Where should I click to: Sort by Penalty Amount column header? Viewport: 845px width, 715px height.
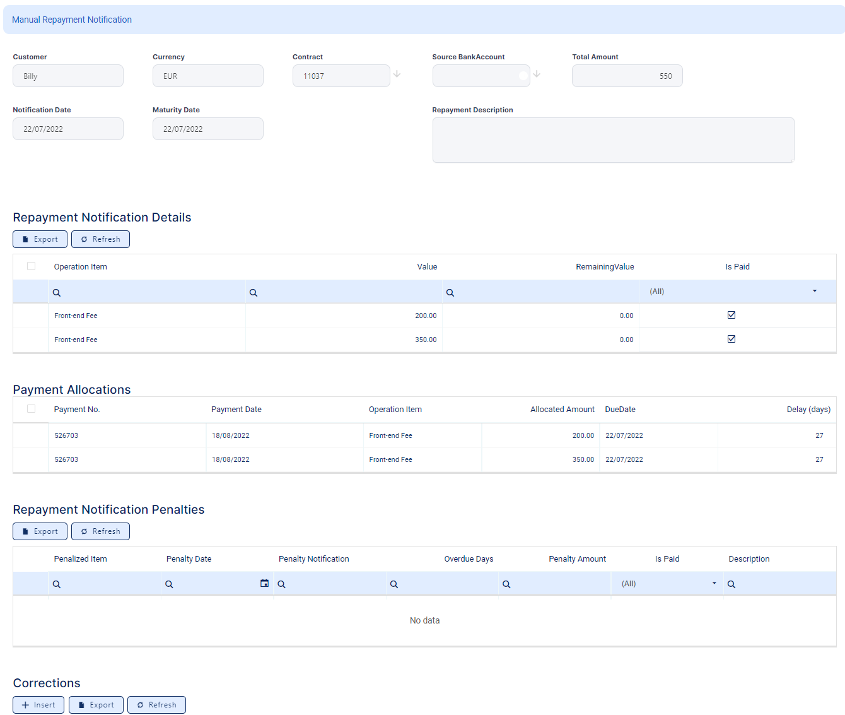(577, 559)
